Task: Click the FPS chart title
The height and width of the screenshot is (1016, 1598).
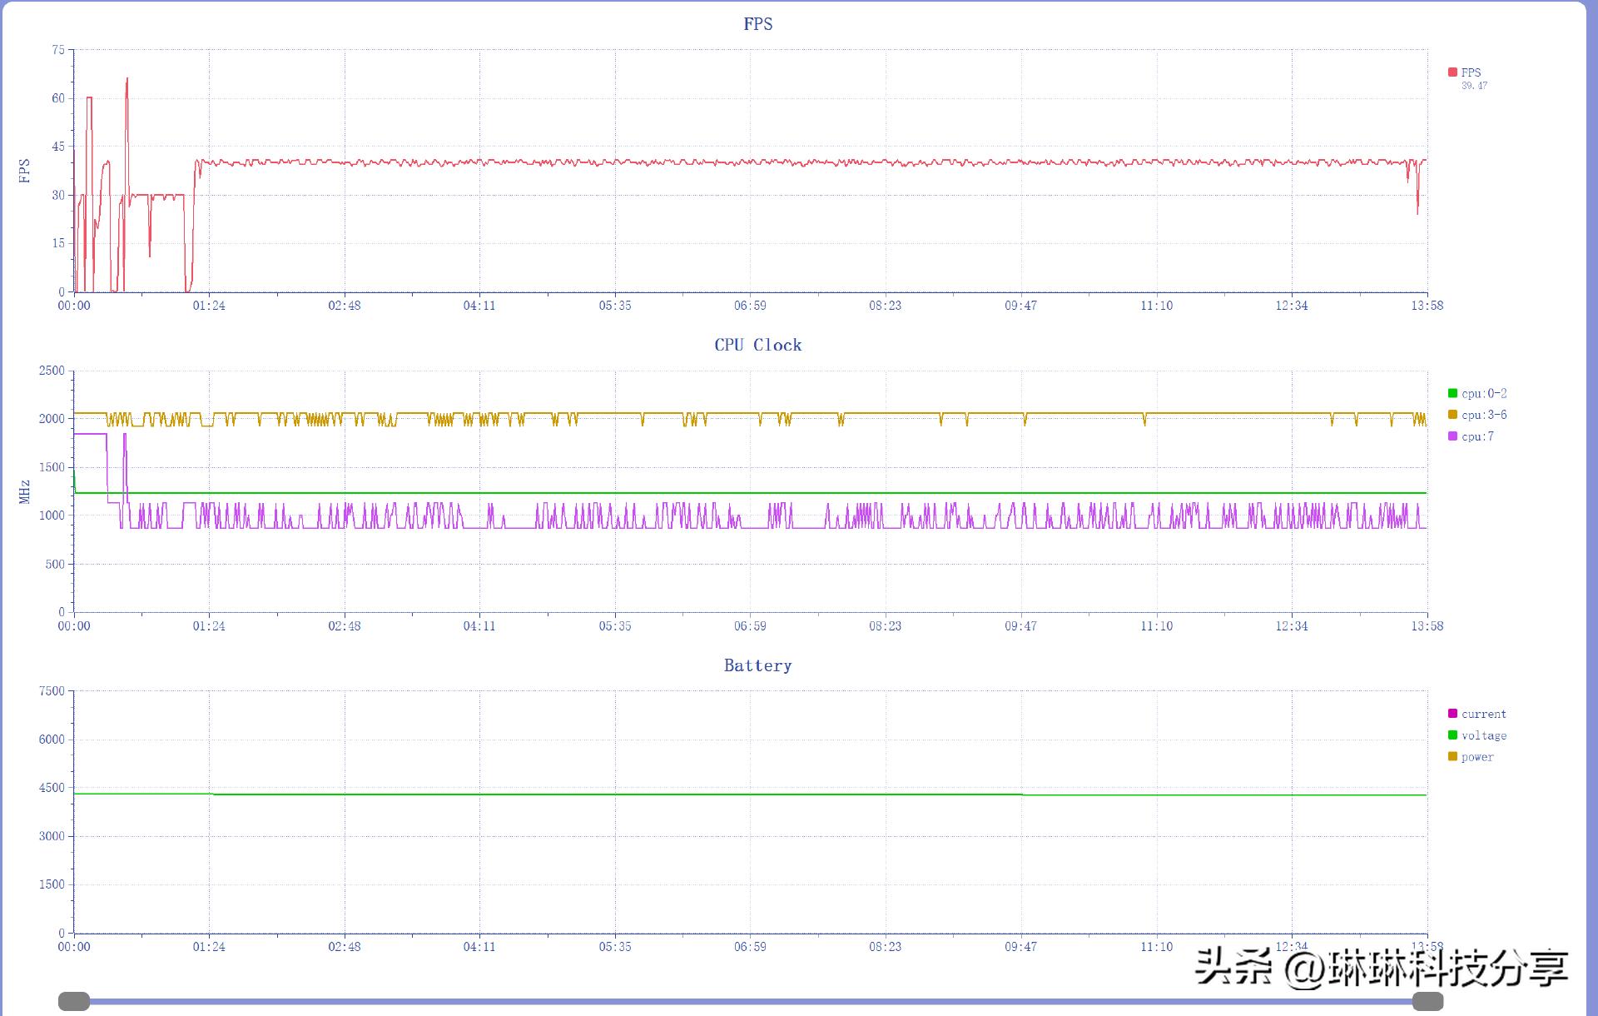Action: pyautogui.click(x=757, y=23)
